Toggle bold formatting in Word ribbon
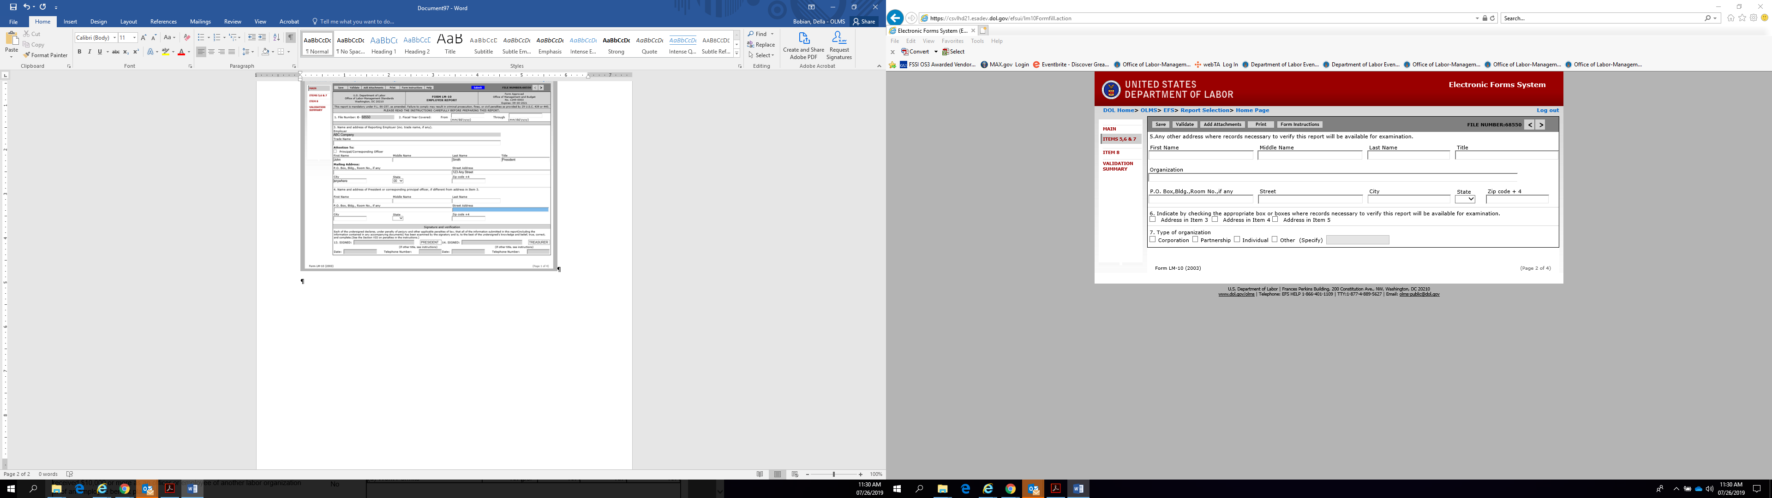1772x498 pixels. point(79,52)
